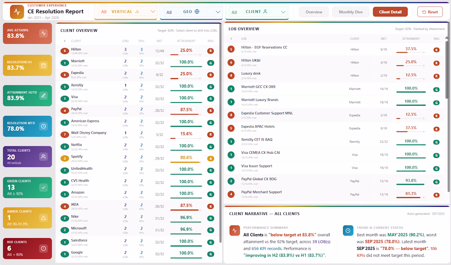
Task: Select the IKEA client row
Action: (x=137, y=206)
